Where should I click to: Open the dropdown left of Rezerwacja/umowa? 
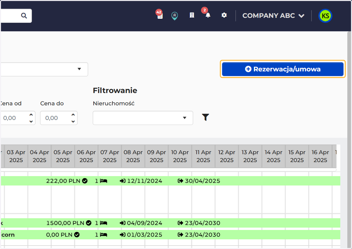pyautogui.click(x=44, y=69)
